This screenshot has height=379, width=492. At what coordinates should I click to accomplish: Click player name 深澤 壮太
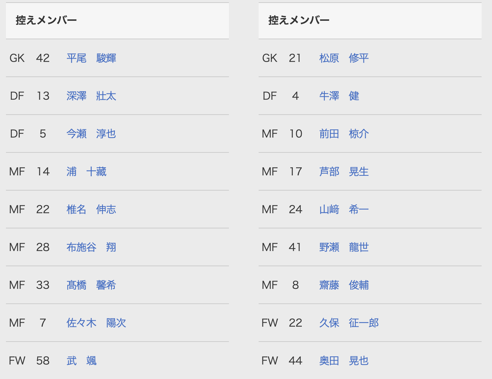click(91, 96)
